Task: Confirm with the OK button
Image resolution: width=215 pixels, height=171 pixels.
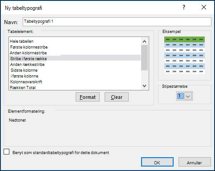Action: coord(157,162)
